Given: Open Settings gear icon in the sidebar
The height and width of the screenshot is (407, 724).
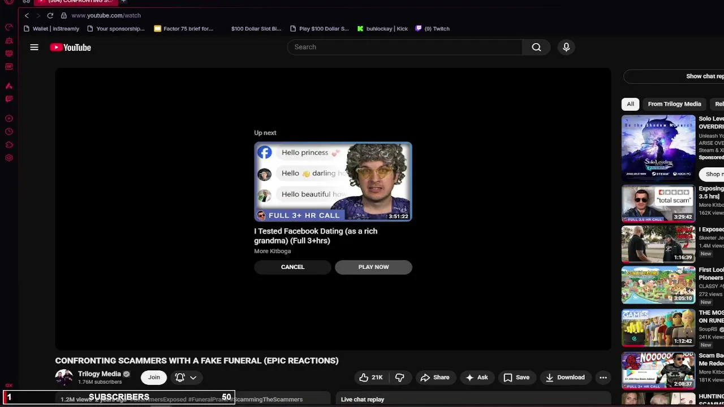Looking at the screenshot, I should [x=9, y=158].
